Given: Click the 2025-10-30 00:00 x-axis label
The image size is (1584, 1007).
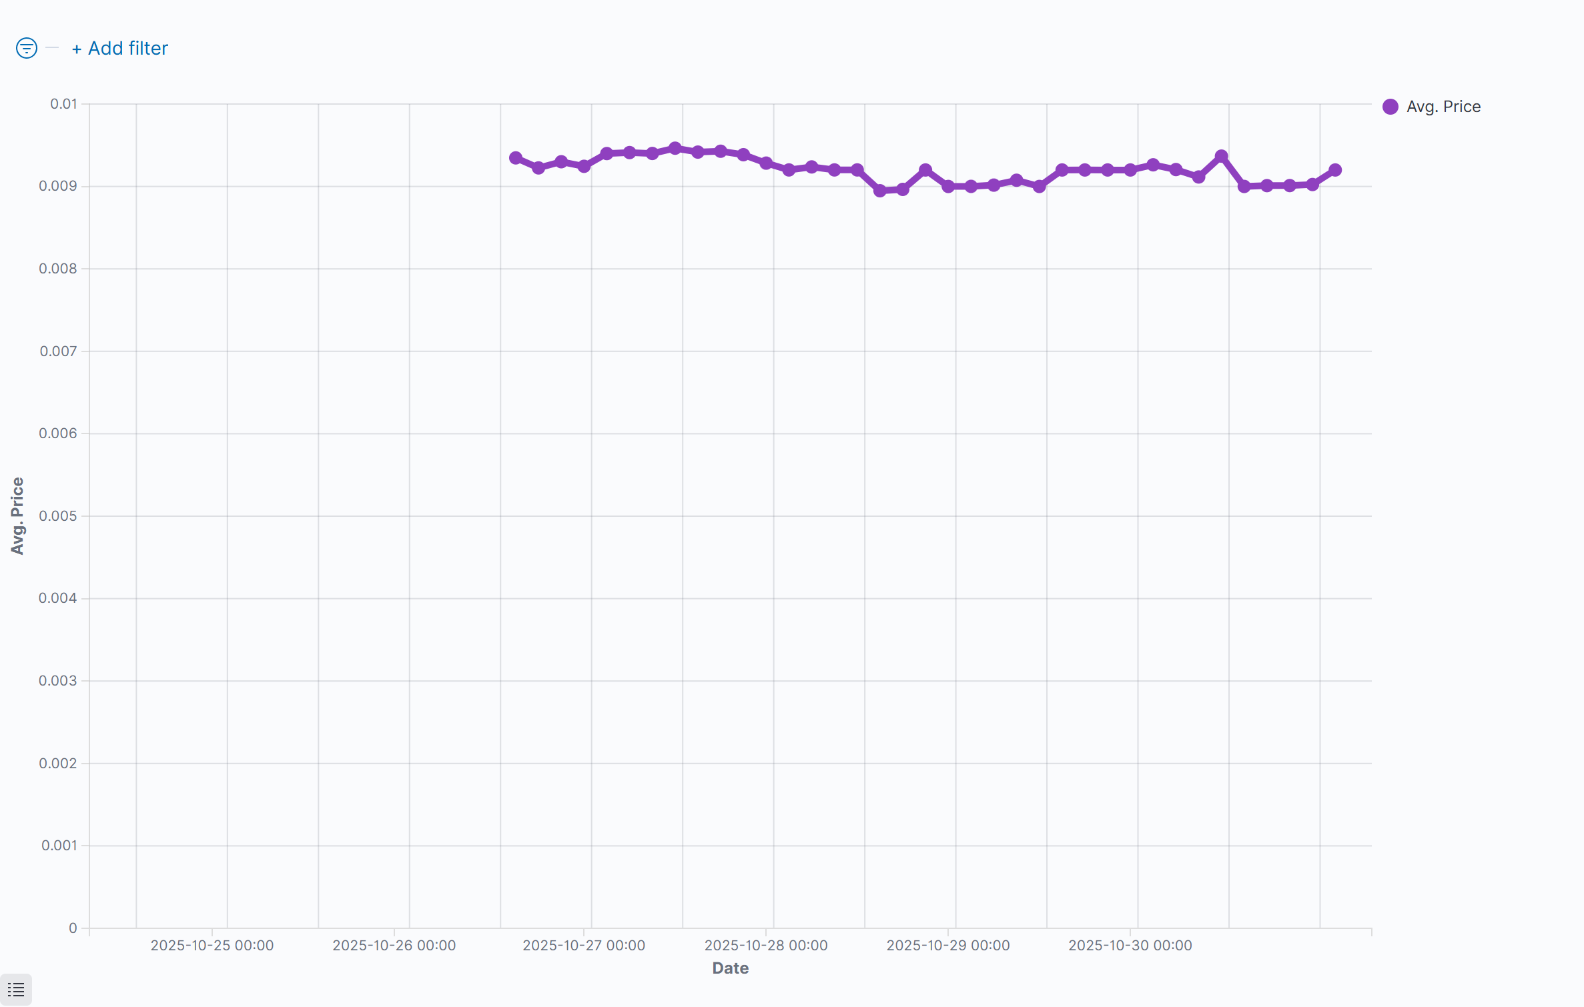Looking at the screenshot, I should (1130, 945).
